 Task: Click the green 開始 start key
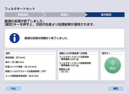pyautogui.click(x=113, y=65)
